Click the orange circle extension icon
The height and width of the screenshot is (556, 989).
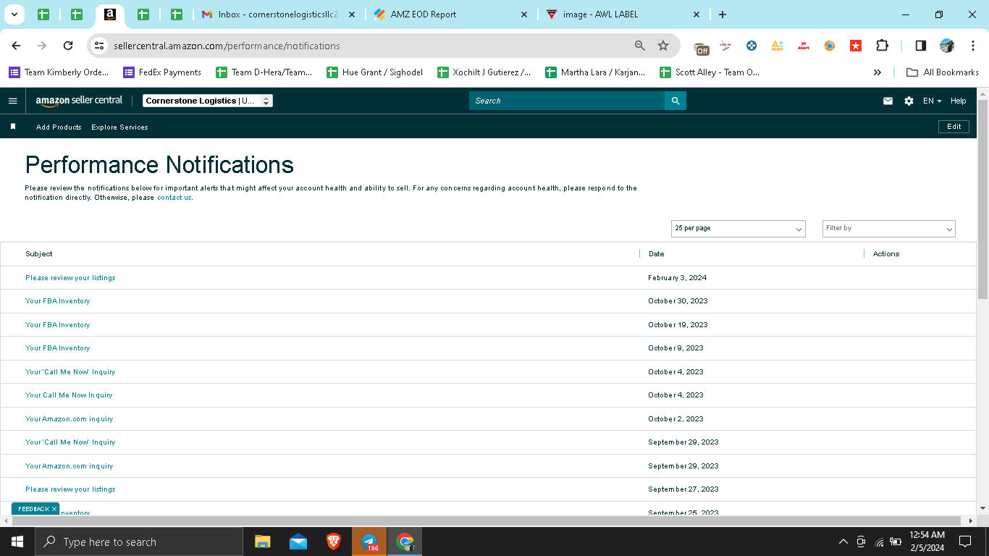point(830,46)
